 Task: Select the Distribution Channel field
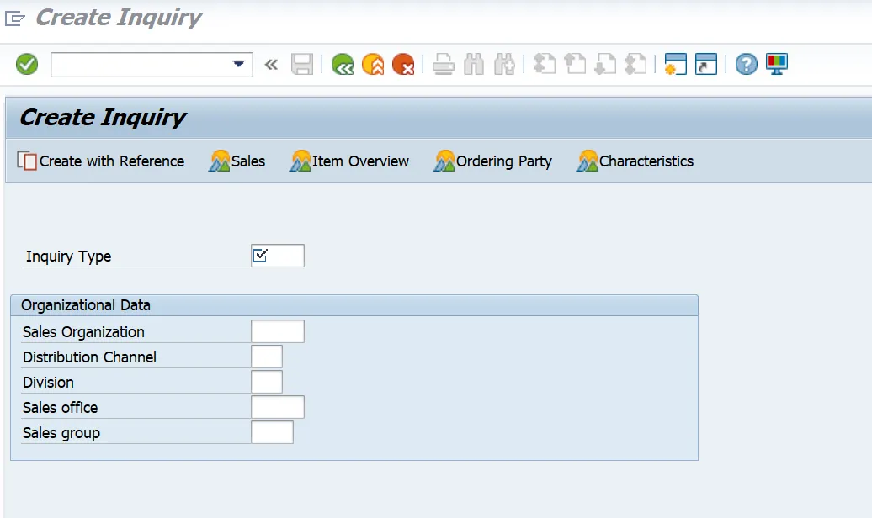266,357
